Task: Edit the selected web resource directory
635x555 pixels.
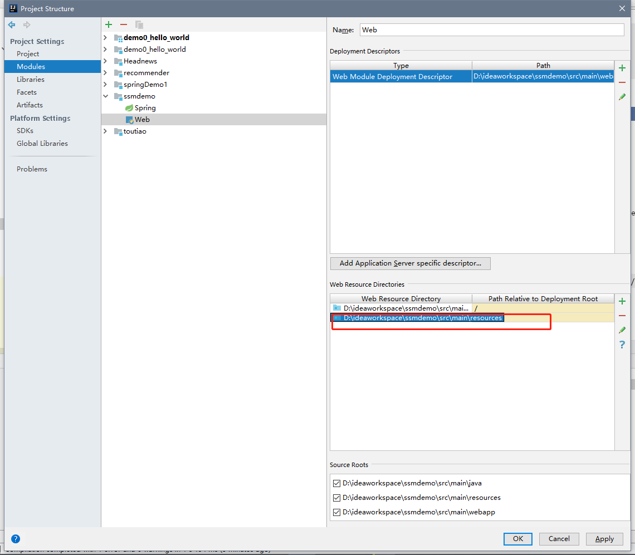Action: 622,330
